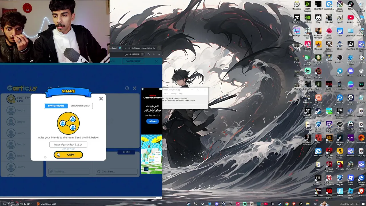Open Settings menu in BakkesMod injector window
Viewport: 366px width, 206px height.
[x=173, y=94]
